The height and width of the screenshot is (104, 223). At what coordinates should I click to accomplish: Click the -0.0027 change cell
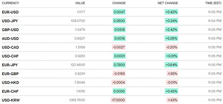tap(119, 47)
